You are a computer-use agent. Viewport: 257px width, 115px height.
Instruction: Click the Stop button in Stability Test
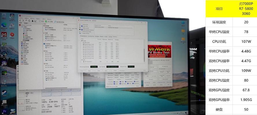89,71
